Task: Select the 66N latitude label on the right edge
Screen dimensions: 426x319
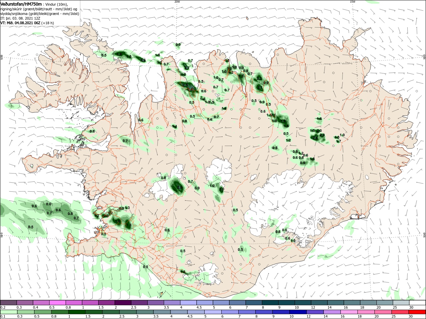Action: click(424, 57)
